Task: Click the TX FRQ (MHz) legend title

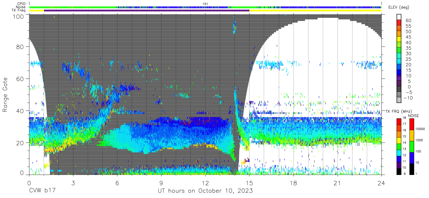Action: point(399,111)
